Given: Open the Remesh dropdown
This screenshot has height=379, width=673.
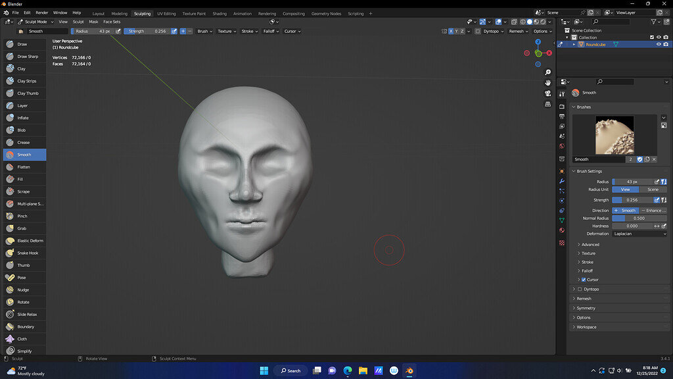Looking at the screenshot, I should coord(518,31).
